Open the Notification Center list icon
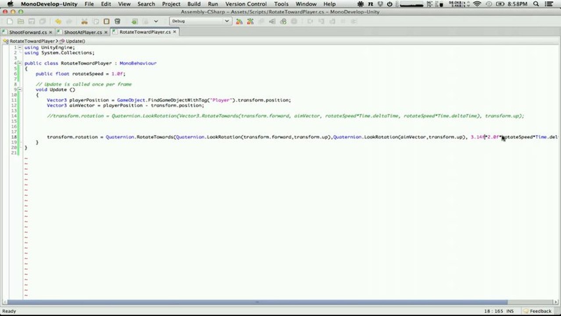Image resolution: width=561 pixels, height=316 pixels. tap(549, 4)
